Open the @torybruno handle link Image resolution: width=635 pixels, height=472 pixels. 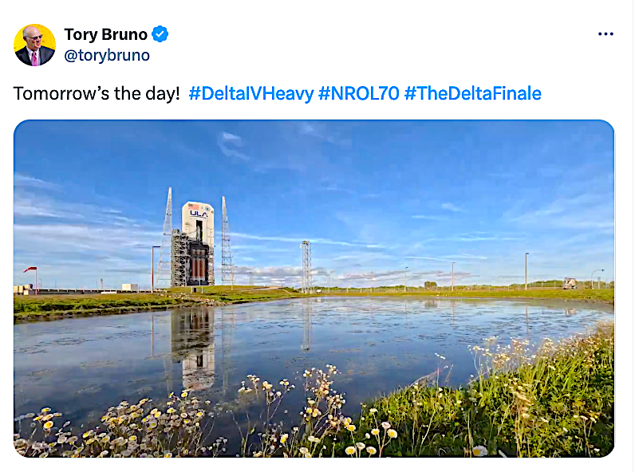click(x=107, y=55)
